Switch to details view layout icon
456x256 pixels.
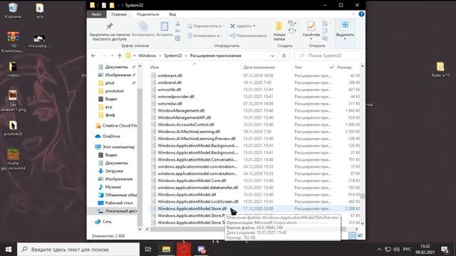coord(352,235)
